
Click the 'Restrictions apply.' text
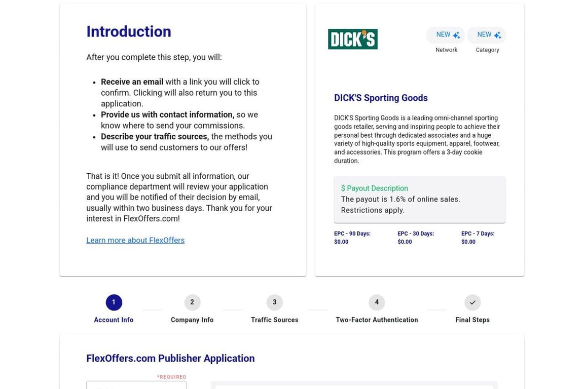[x=373, y=210]
